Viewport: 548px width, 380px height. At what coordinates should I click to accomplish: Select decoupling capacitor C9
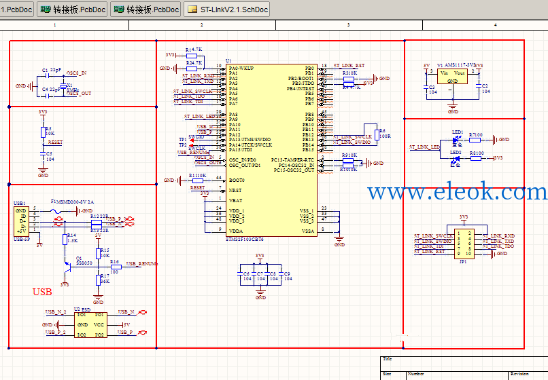(x=281, y=275)
